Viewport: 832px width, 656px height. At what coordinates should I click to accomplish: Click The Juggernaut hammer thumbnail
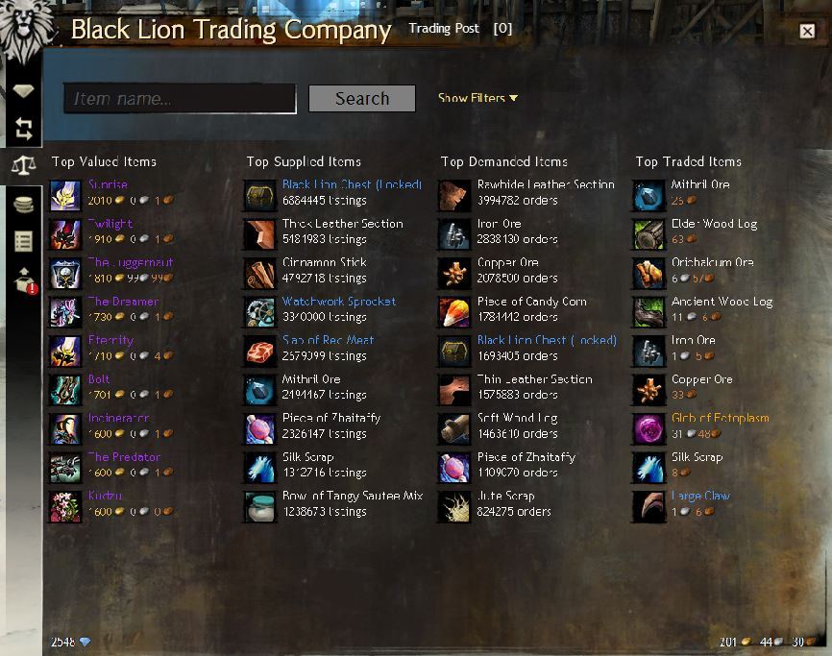point(65,273)
